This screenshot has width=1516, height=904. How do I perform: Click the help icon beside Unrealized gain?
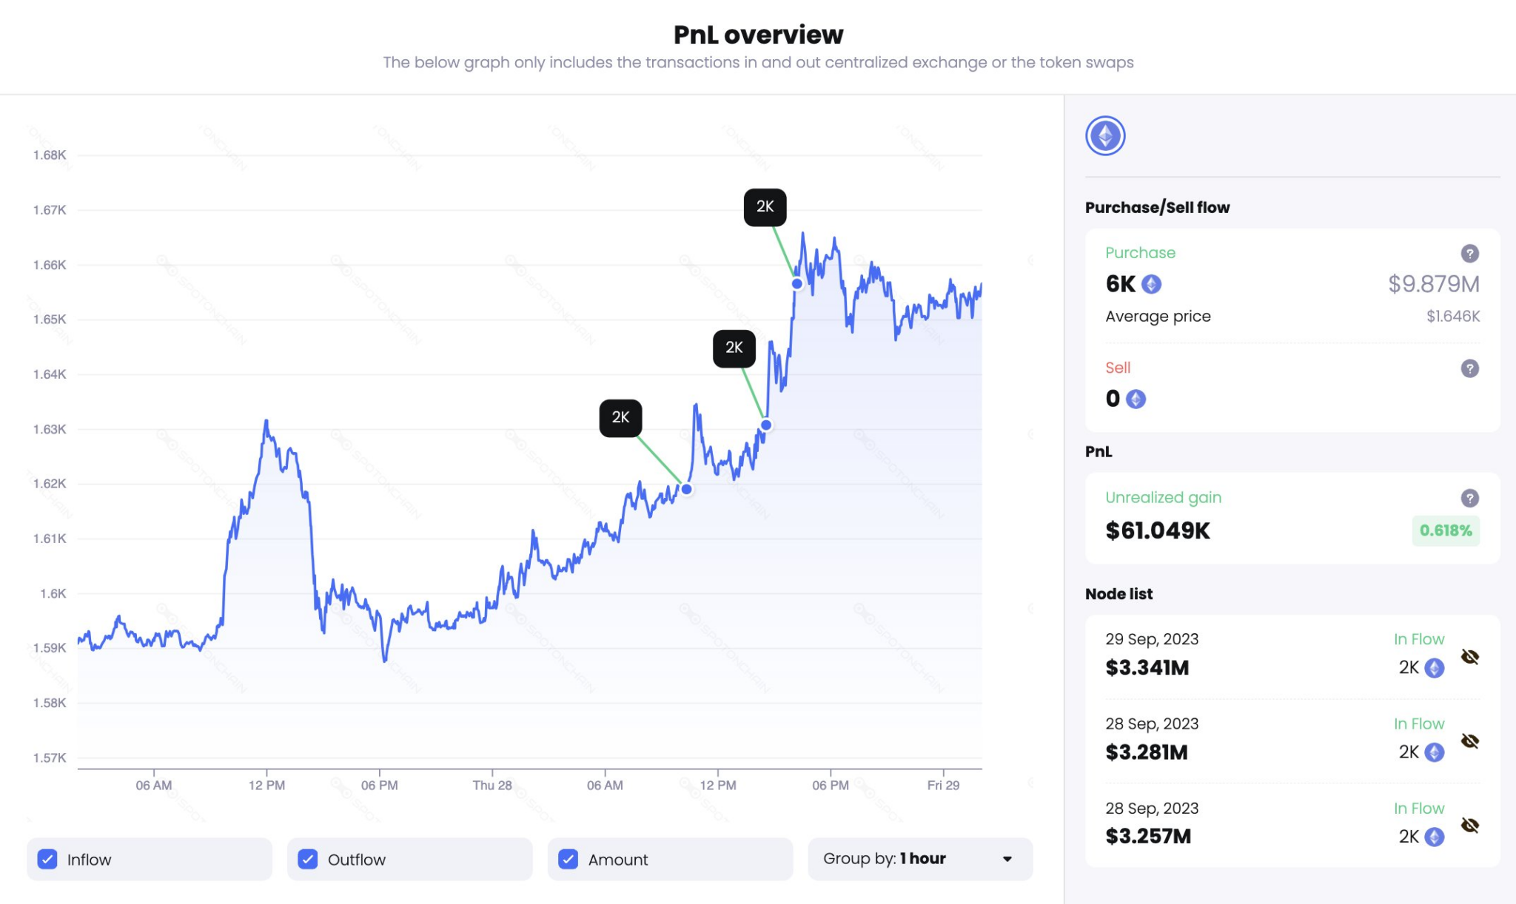tap(1469, 498)
